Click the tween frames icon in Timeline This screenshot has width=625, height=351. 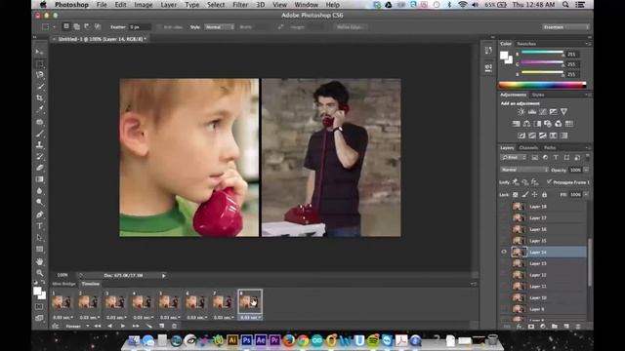148,326
